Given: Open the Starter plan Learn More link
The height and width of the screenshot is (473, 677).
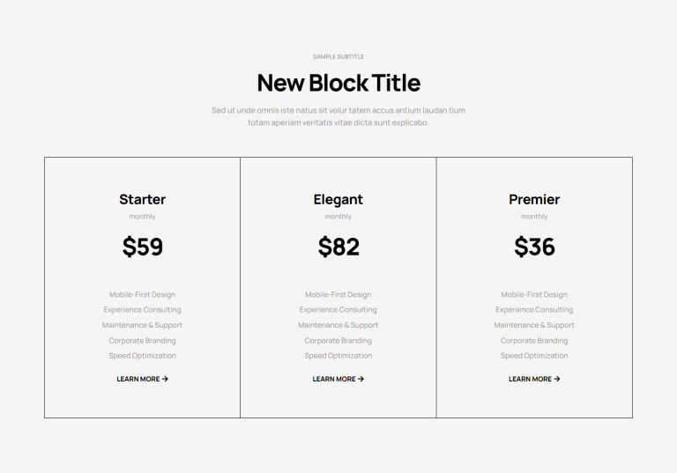Looking at the screenshot, I should [138, 380].
